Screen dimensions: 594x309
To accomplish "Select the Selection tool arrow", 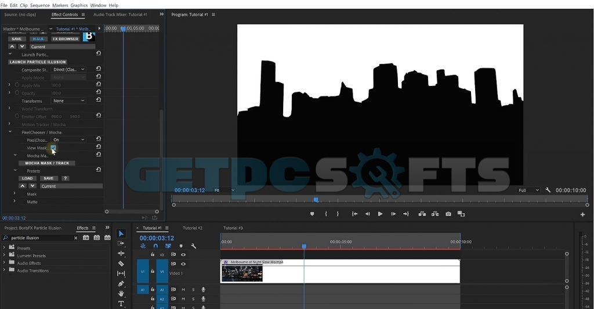I will coord(121,233).
